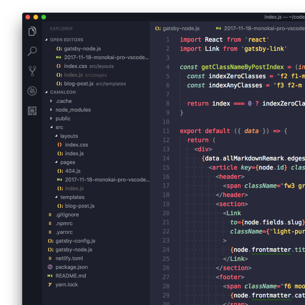Click the green fullscreen window button
The width and height of the screenshot is (305, 305).
(44, 17)
